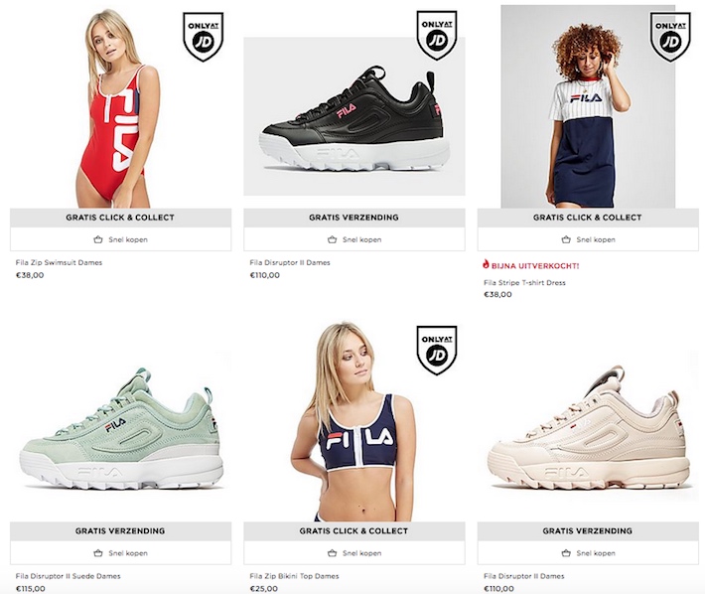Open Fila Disruptor II Suede Dames link
The width and height of the screenshot is (705, 594).
click(68, 576)
